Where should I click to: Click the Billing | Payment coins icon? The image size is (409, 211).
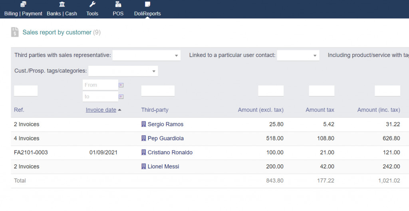pos(23,4)
